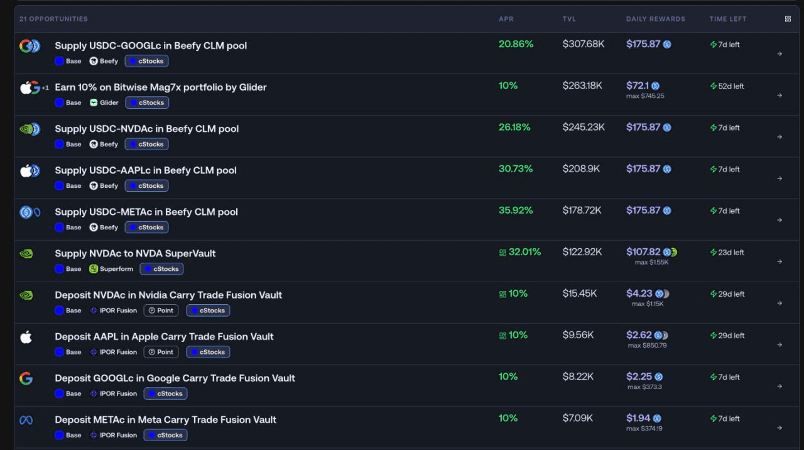Click '21 OPPORTUNITIES' count label
804x450 pixels.
(x=53, y=19)
